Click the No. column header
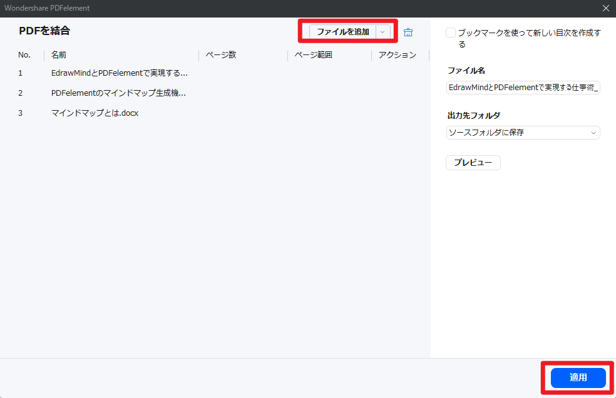This screenshot has width=616, height=398. (24, 55)
